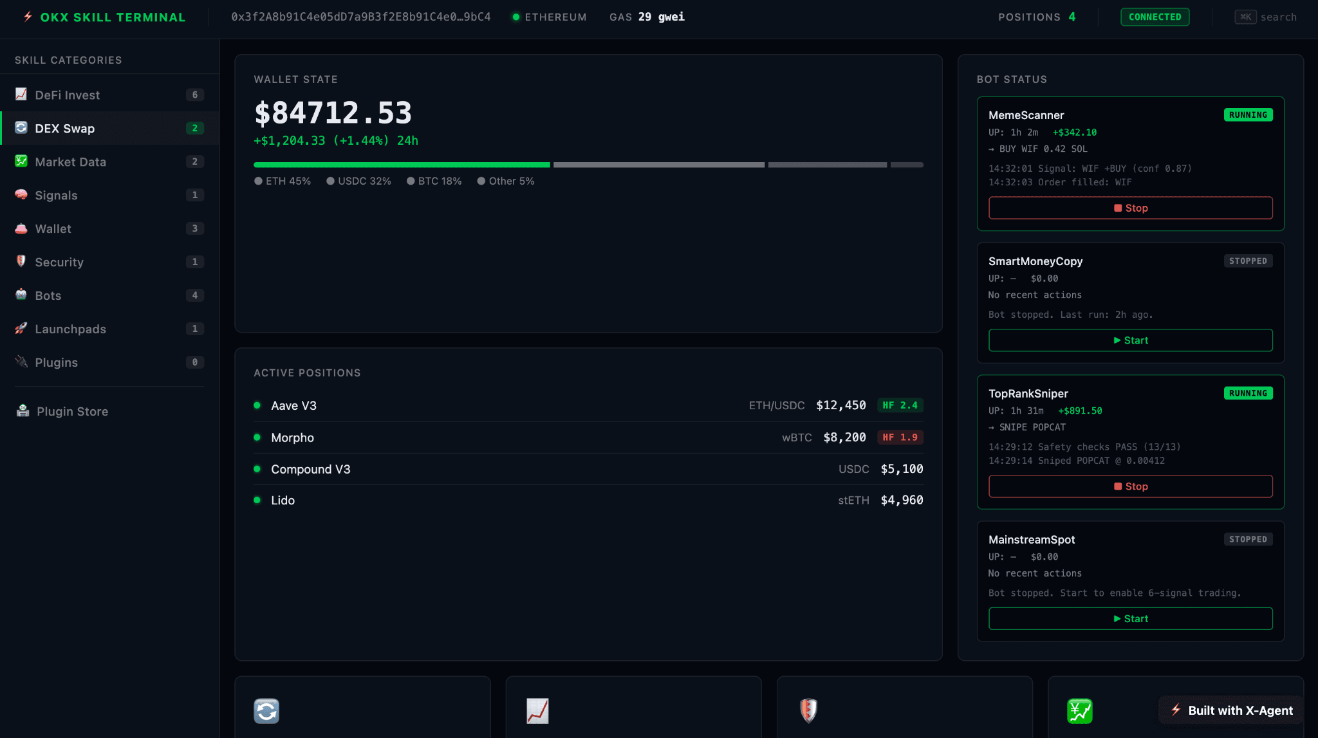Click the wallet address in header
This screenshot has height=738, width=1318.
(361, 17)
